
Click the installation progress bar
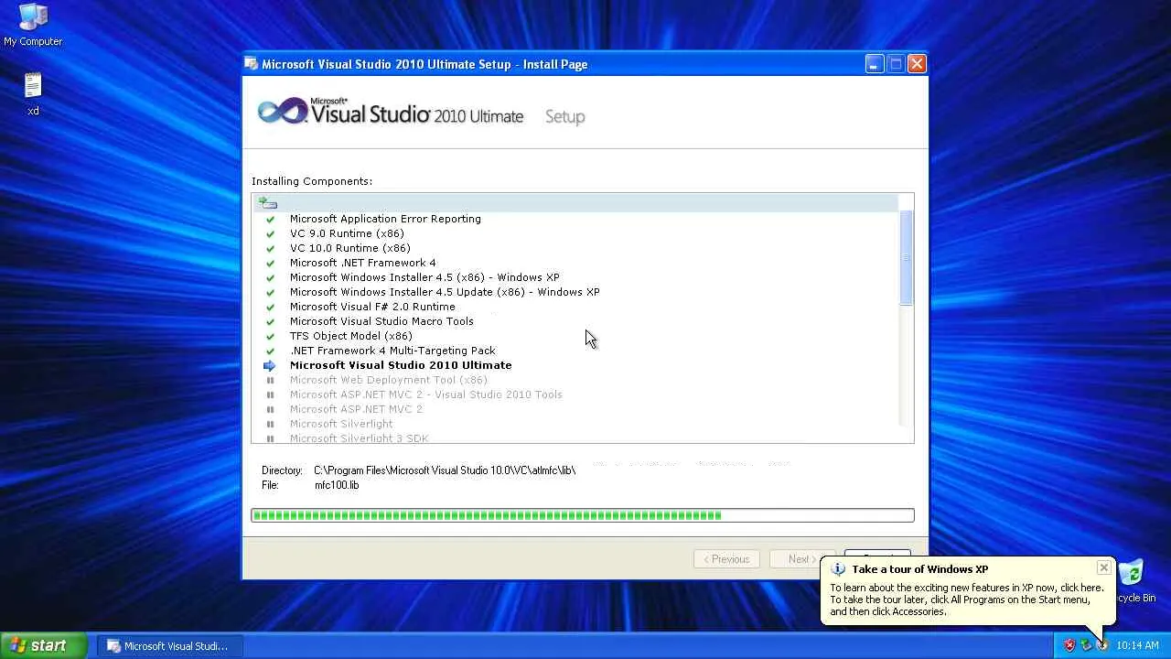click(x=583, y=515)
